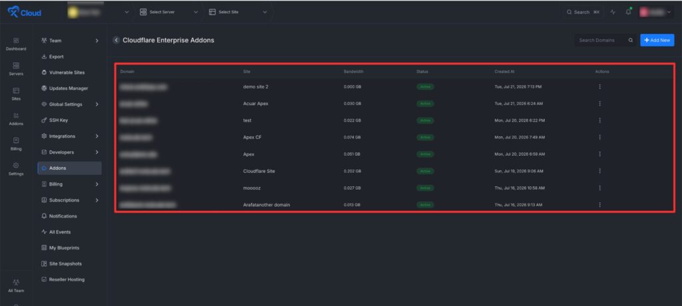Click the xCloud logo

tap(25, 12)
